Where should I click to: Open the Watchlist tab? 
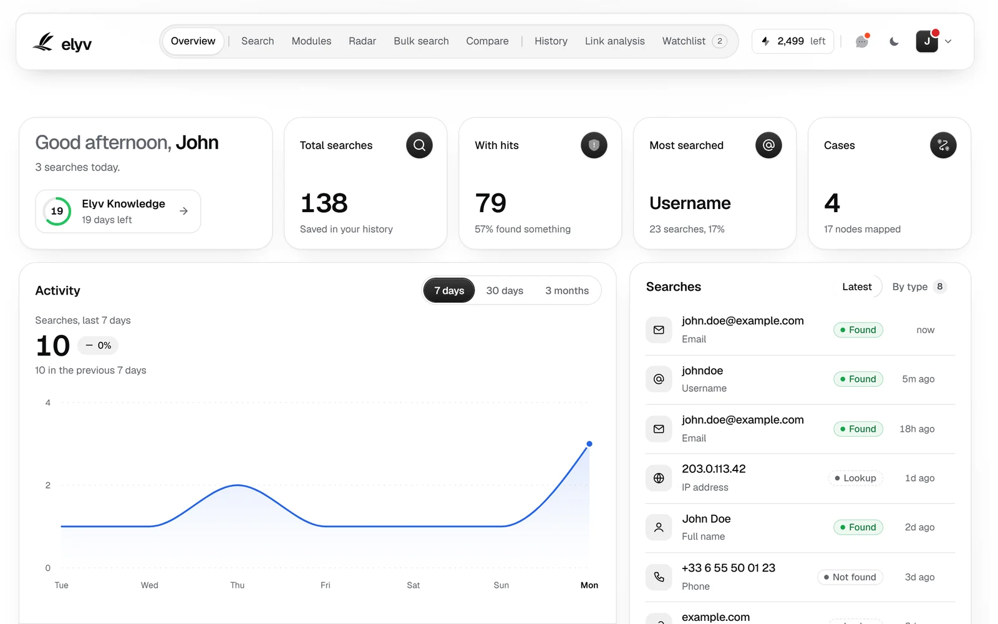[x=694, y=41]
